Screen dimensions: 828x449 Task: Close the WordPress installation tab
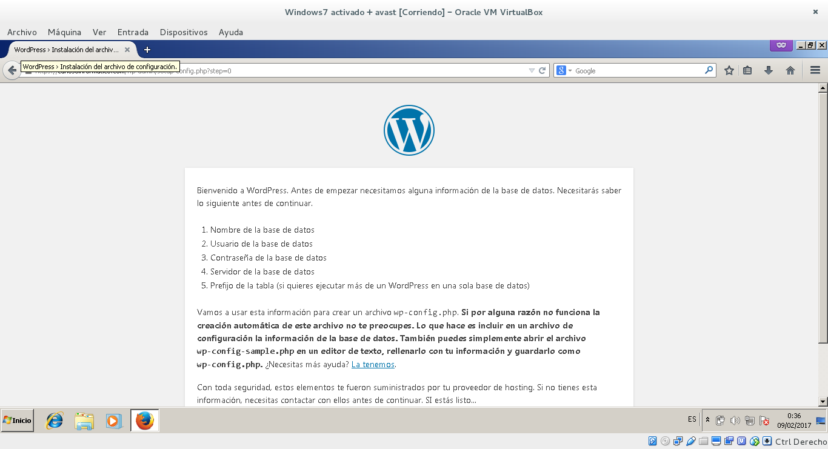[127, 50]
